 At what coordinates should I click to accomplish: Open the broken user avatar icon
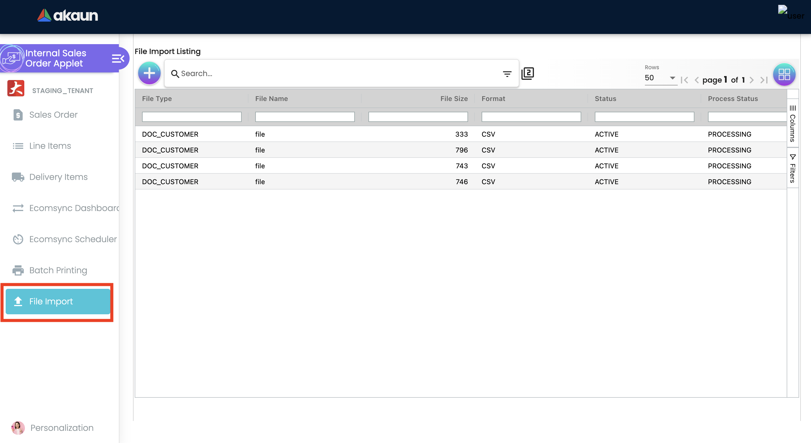point(783,10)
